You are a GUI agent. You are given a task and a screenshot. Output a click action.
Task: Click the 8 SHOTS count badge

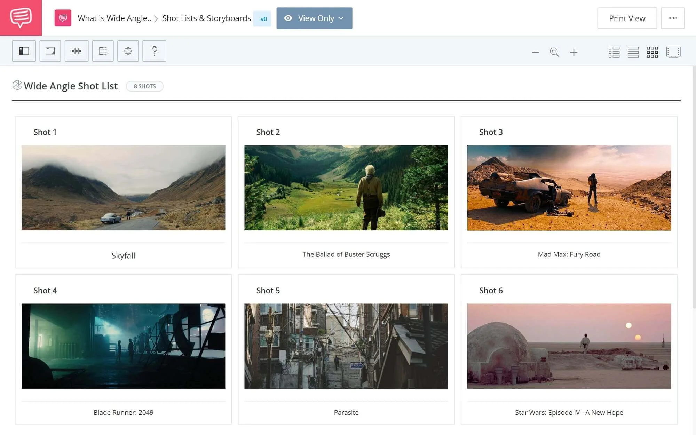[x=145, y=86]
